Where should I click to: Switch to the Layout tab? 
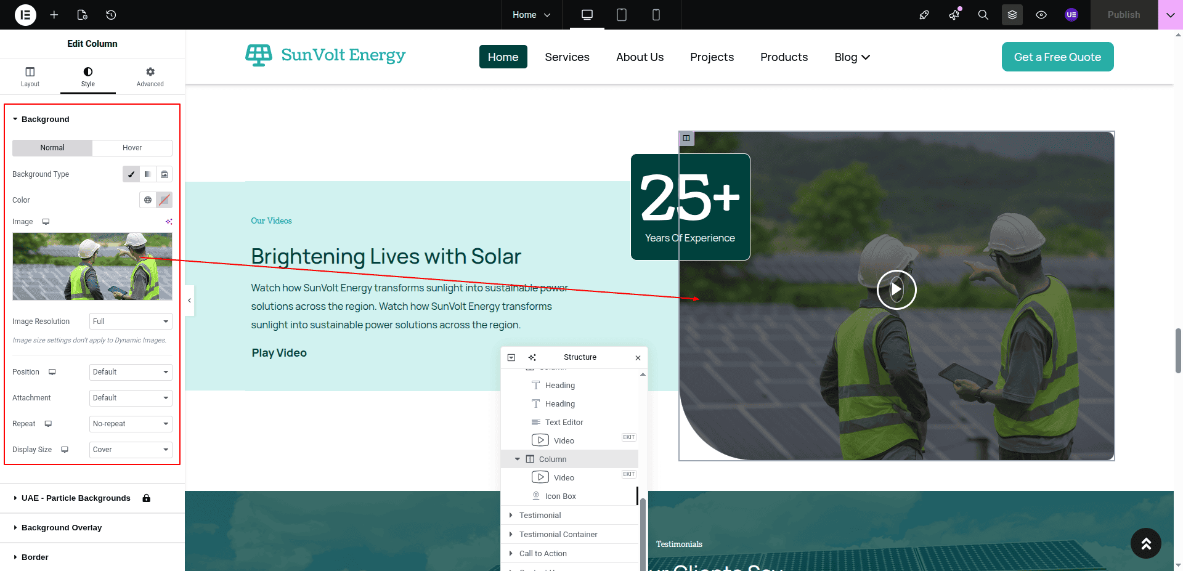point(30,76)
